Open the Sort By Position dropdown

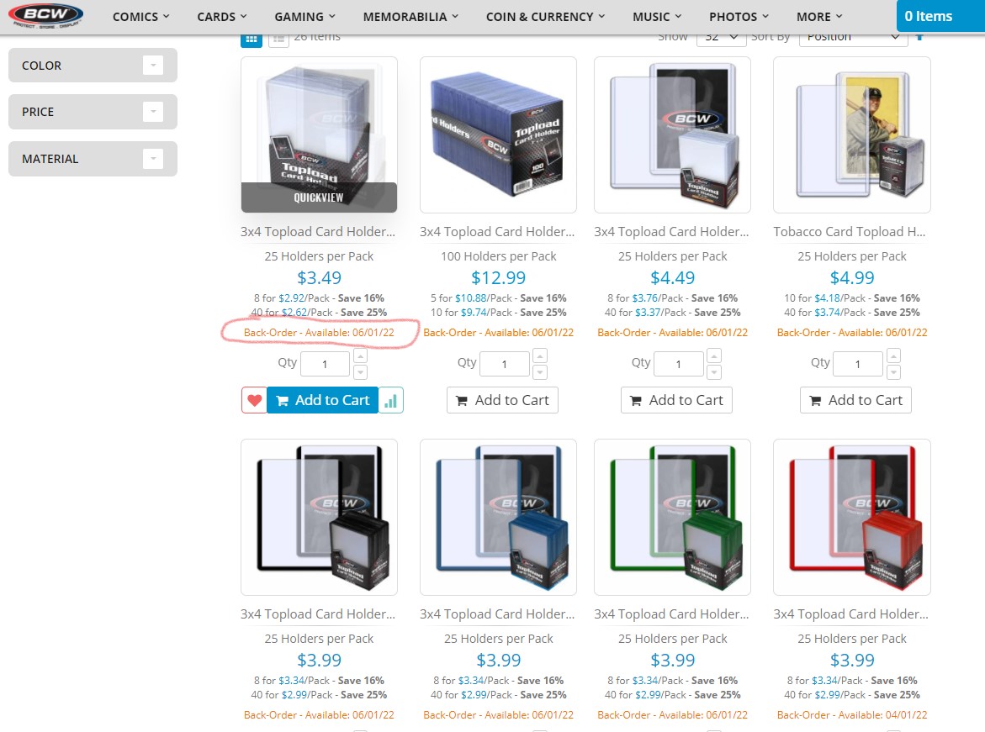coord(853,39)
